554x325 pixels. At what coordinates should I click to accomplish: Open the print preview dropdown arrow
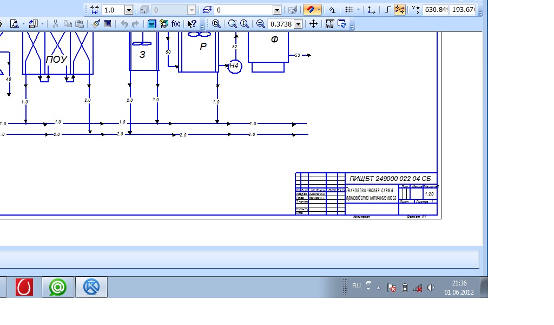(x=23, y=24)
